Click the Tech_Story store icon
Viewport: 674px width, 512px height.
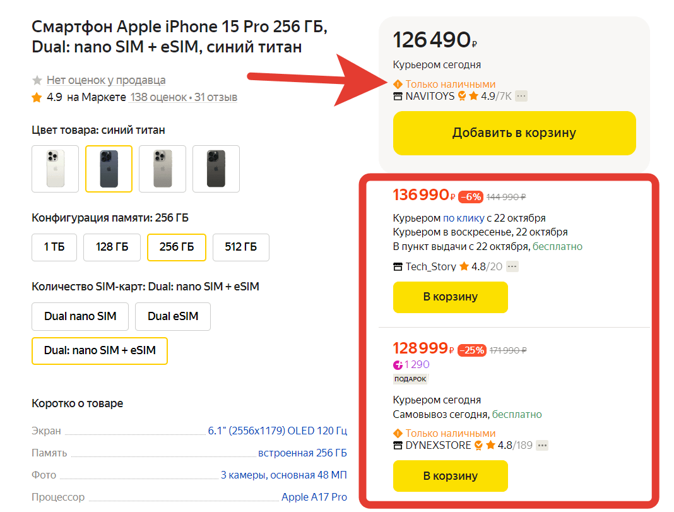pos(398,267)
